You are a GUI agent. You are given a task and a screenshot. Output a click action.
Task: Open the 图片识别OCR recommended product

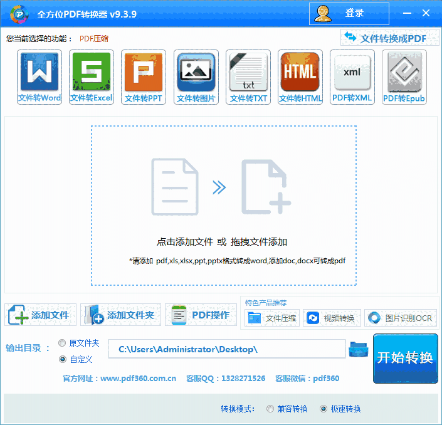pyautogui.click(x=401, y=318)
